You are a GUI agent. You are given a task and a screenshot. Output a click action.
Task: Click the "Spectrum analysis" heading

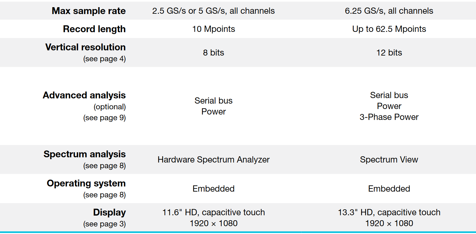(x=85, y=154)
